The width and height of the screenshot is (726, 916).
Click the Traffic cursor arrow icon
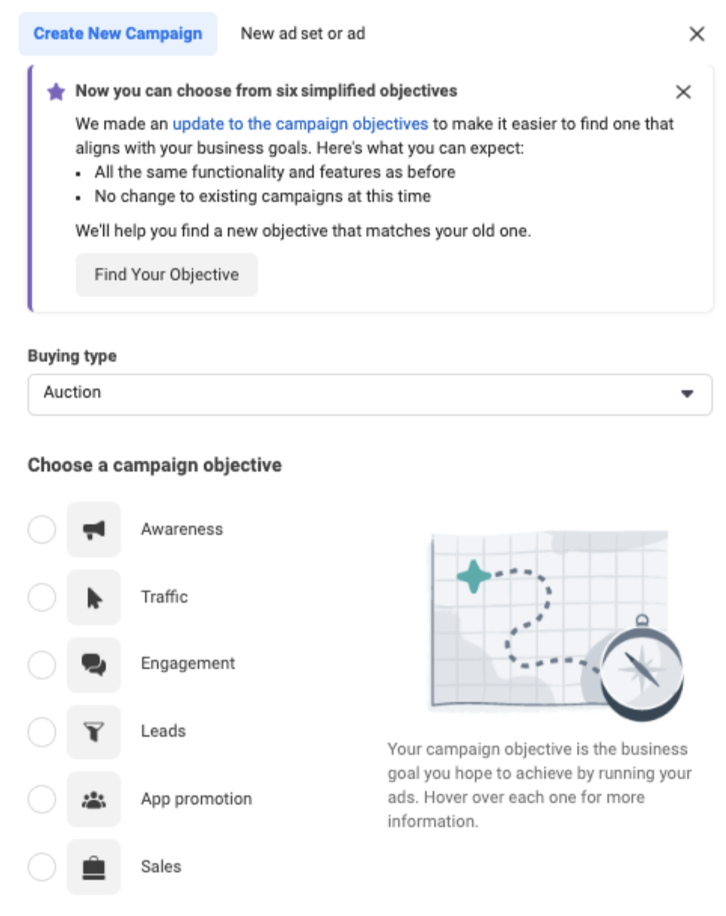coord(93,597)
